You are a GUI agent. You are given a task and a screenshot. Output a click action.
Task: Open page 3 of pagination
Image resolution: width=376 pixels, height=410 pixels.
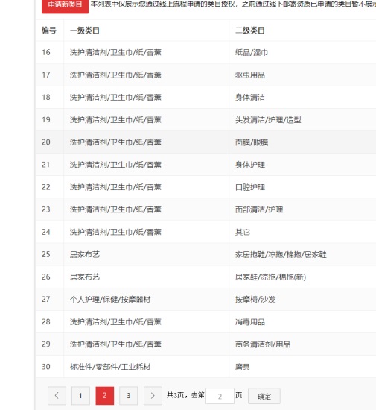(x=129, y=395)
